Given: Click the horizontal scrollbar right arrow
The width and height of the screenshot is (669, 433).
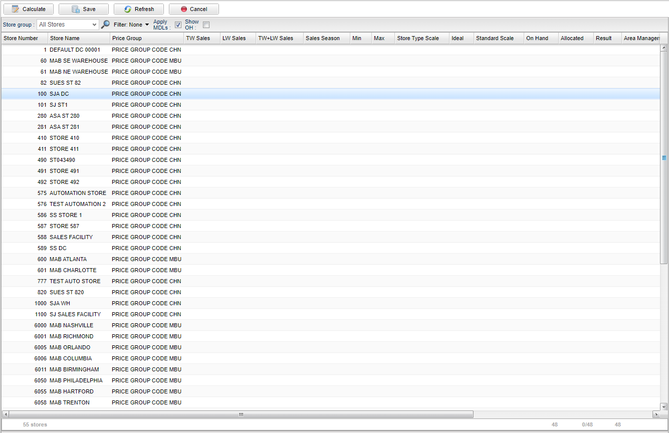Looking at the screenshot, I should [x=656, y=414].
